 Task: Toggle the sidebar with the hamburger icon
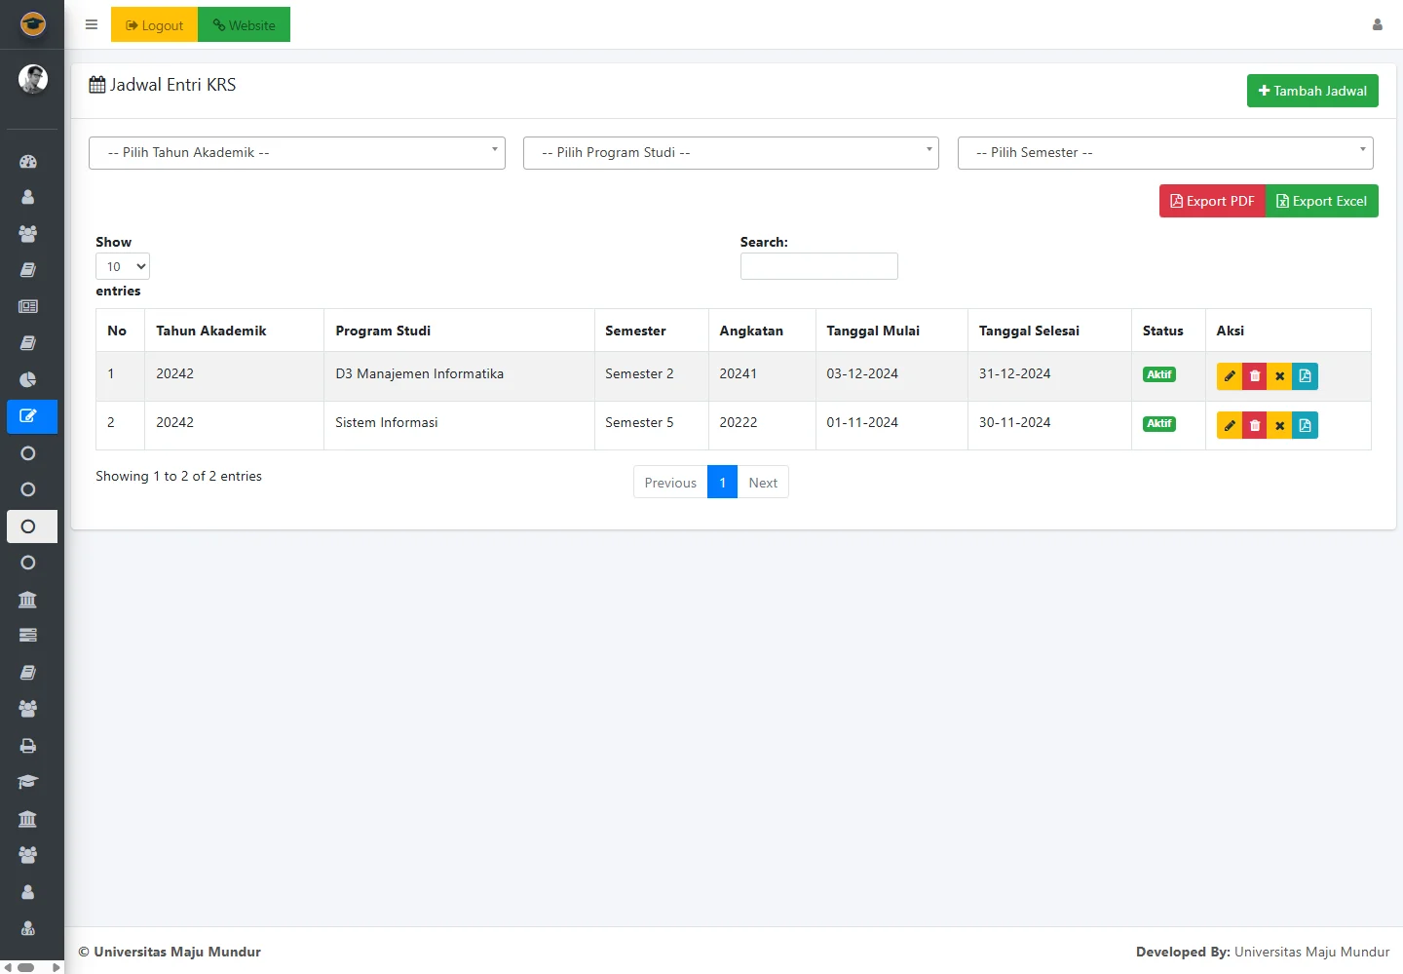[92, 25]
